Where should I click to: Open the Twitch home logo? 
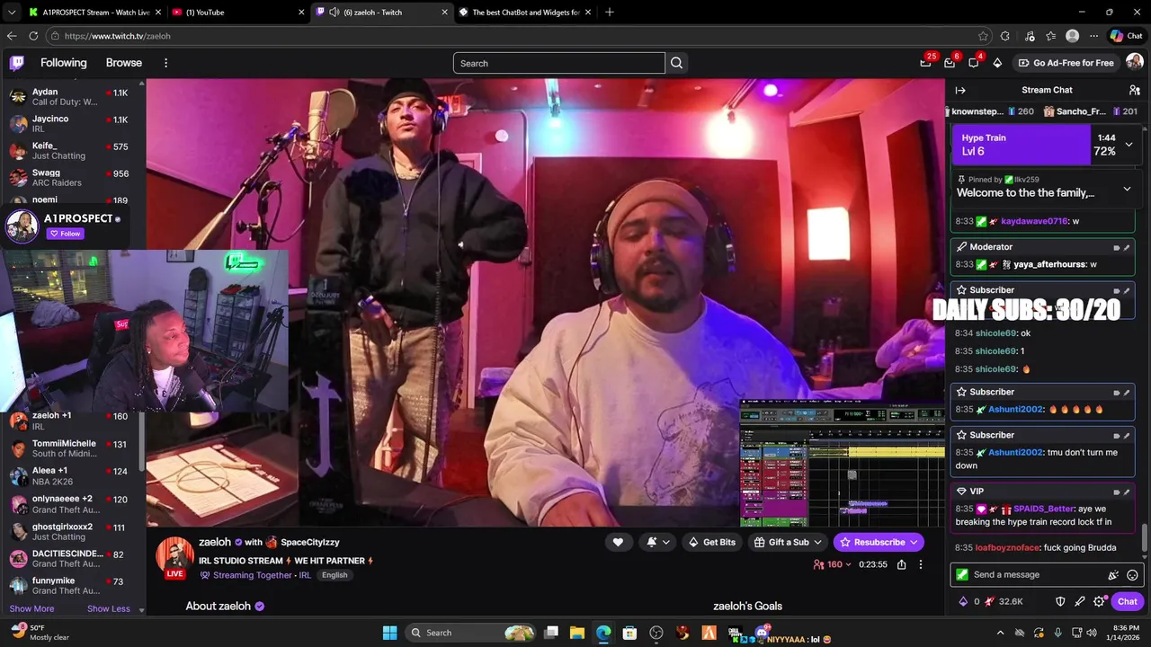click(17, 63)
